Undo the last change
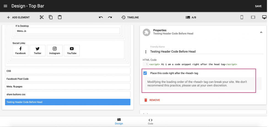 click(x=101, y=17)
